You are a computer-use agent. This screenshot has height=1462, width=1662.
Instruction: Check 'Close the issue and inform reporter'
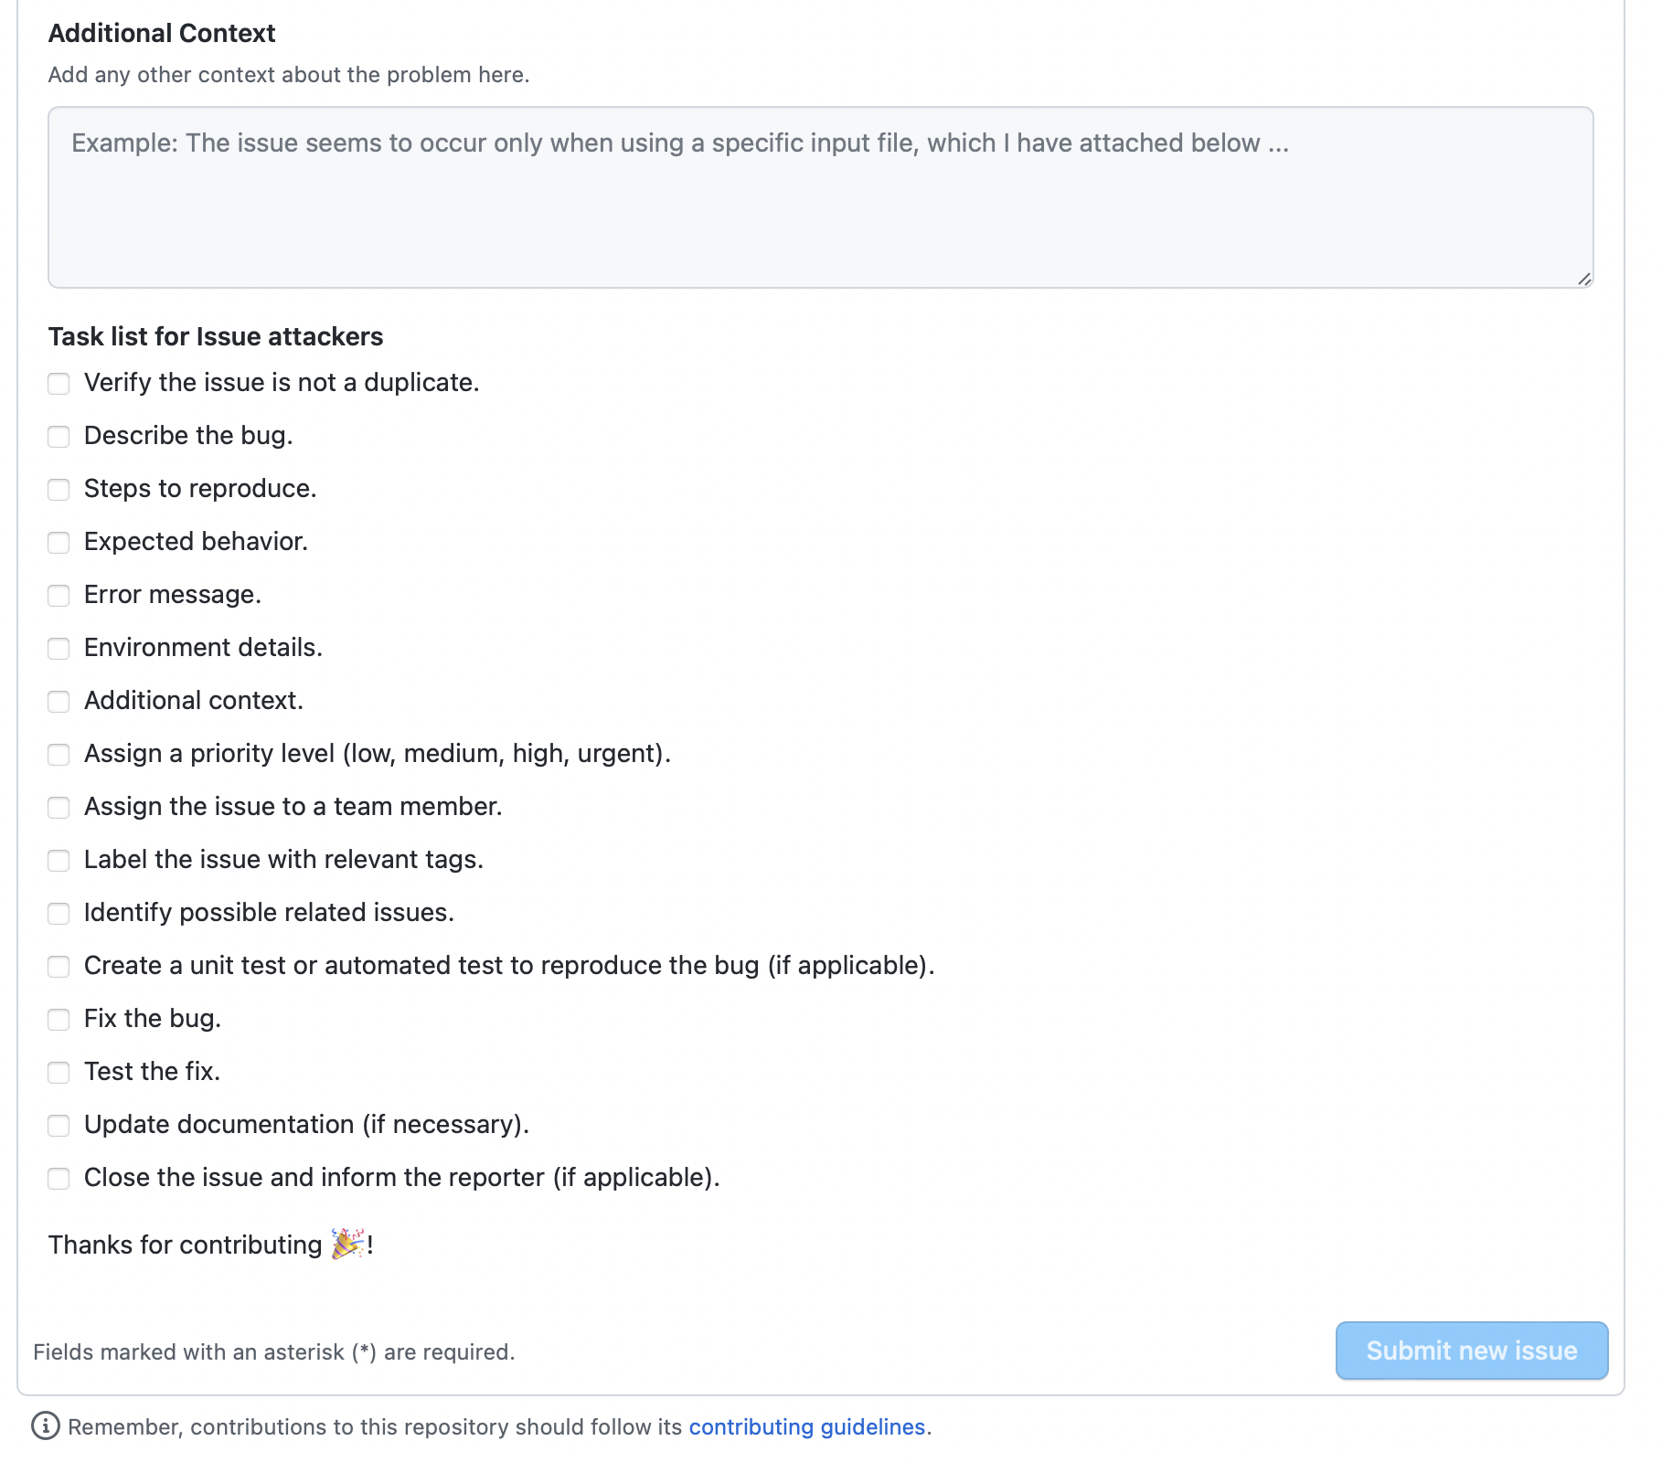click(x=59, y=1179)
